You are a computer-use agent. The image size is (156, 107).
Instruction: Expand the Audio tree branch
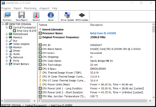coord(7,54)
